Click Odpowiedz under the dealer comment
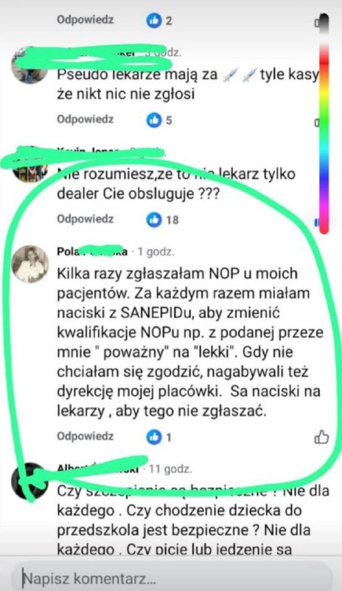342x591 pixels. click(85, 219)
